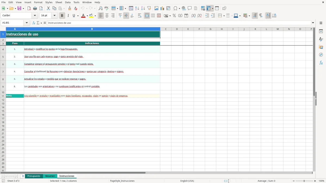Sort ascending A to Z
The image size is (326, 183).
137,8
